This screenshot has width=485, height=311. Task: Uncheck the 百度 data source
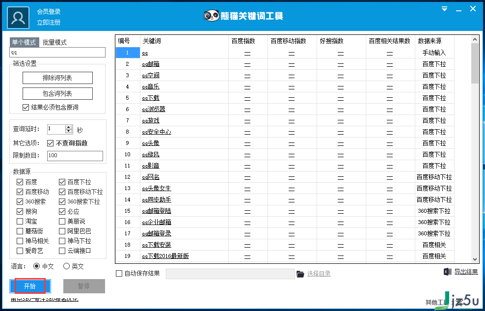coord(20,182)
